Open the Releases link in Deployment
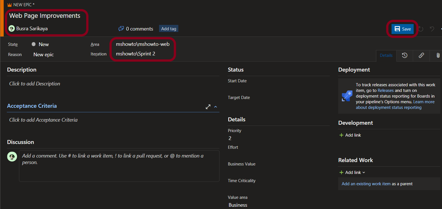 [386, 91]
